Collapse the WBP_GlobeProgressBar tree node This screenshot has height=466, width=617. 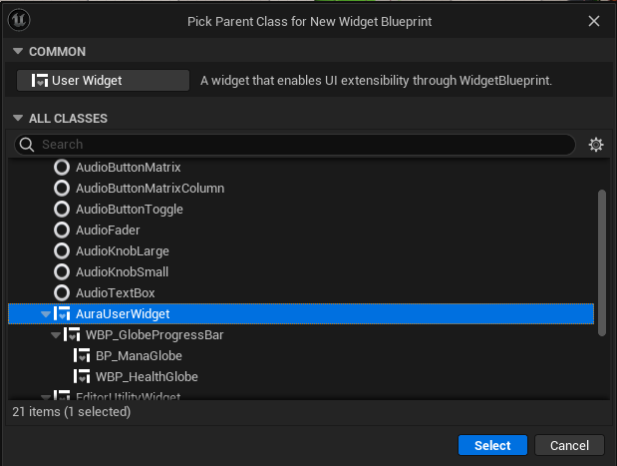pyautogui.click(x=56, y=335)
